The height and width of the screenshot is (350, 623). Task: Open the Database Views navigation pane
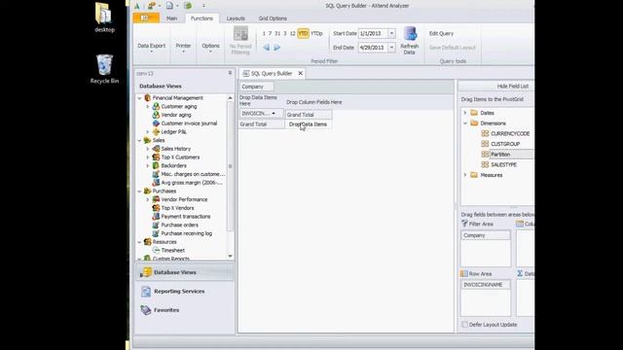point(185,272)
